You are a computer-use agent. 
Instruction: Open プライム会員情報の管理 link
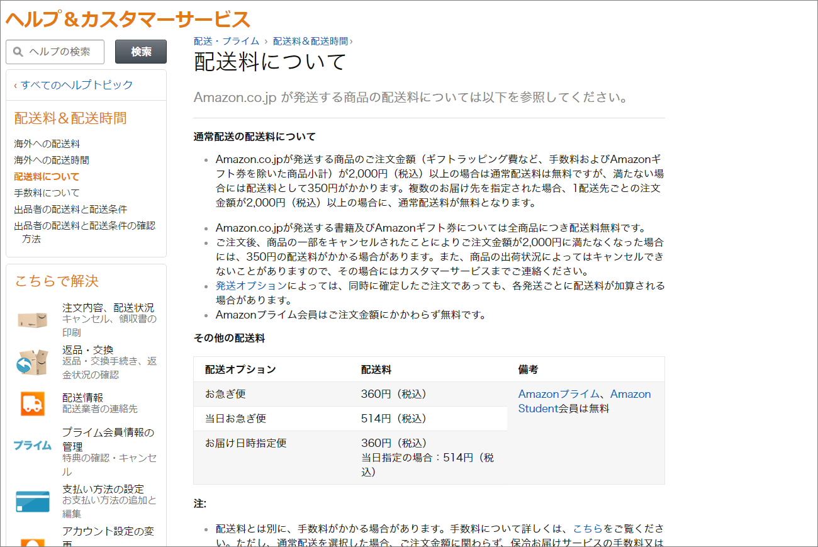108,439
